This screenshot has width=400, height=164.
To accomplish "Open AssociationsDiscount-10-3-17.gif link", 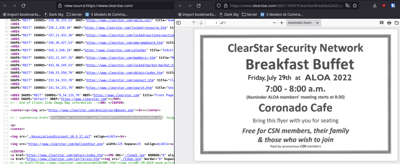I will 59,136.
